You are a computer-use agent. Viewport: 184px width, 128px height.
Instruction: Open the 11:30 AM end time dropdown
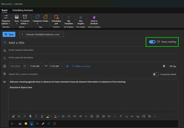tap(56, 66)
